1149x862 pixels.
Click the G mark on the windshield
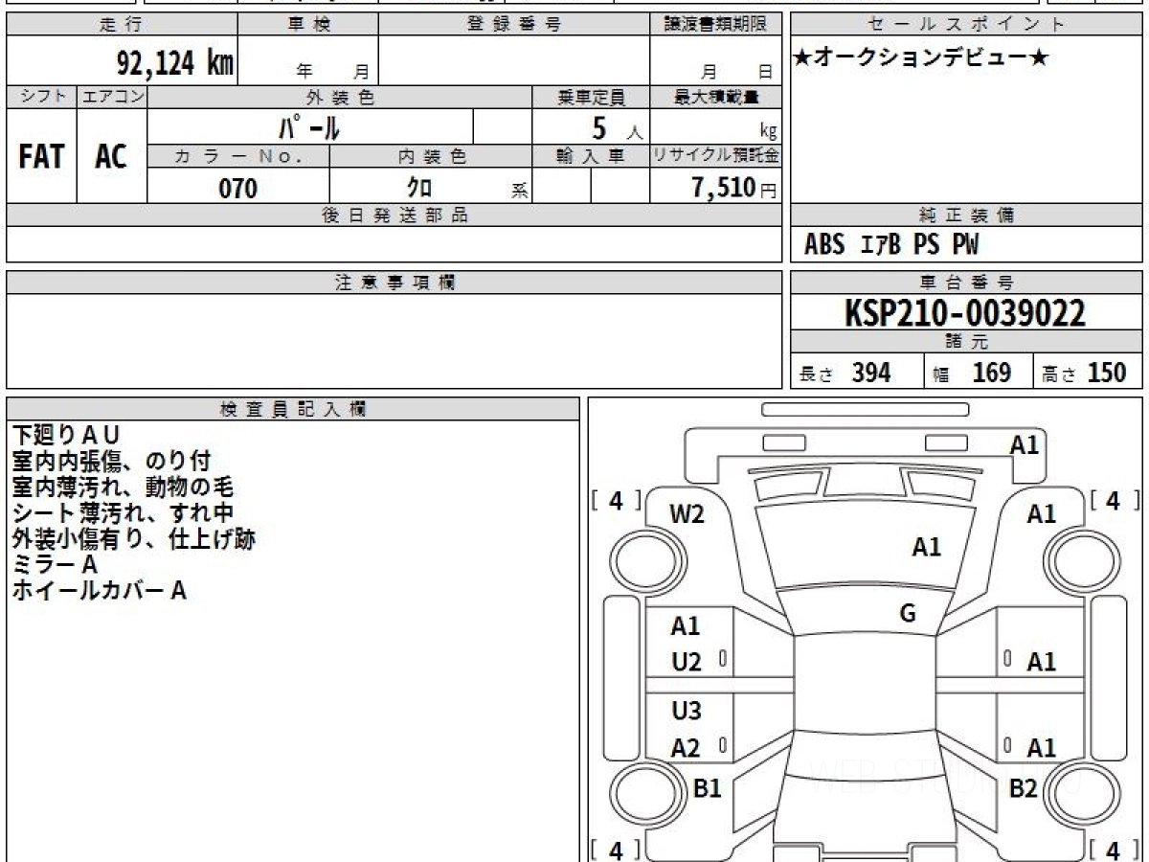click(908, 614)
